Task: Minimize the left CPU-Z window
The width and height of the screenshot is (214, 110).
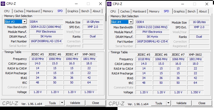Action: tap(76, 4)
